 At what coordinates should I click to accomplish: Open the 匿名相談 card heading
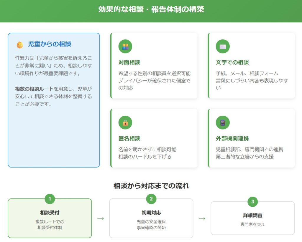(x=129, y=138)
